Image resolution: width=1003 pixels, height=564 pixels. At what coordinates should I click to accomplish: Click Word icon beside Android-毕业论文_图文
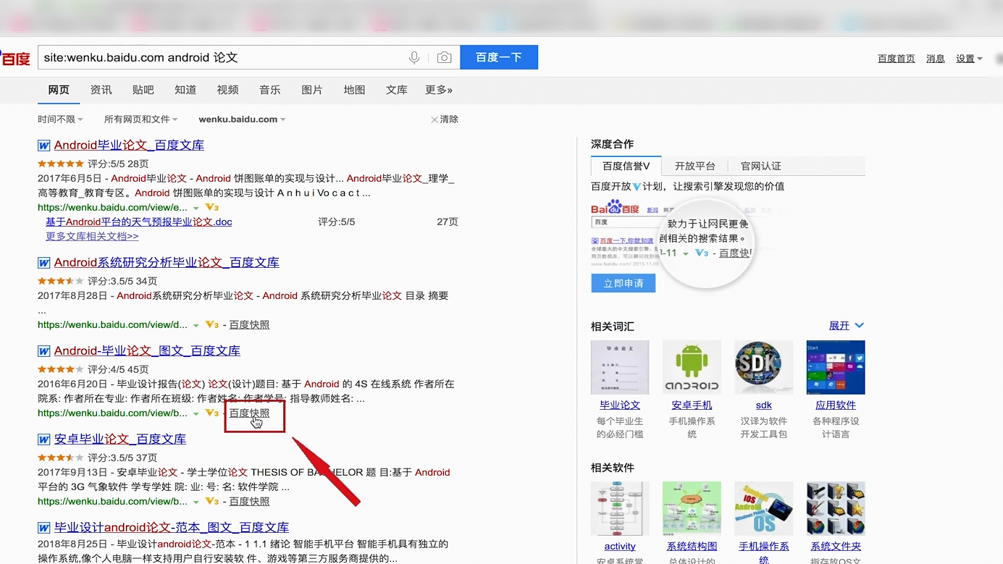coord(44,351)
